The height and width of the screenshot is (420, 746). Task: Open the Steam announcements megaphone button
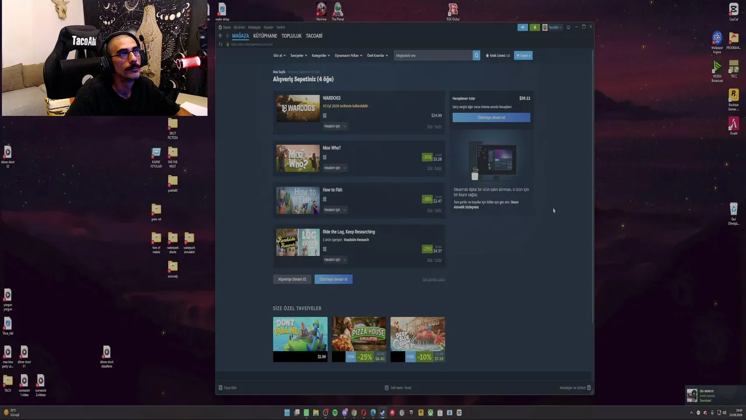523,27
